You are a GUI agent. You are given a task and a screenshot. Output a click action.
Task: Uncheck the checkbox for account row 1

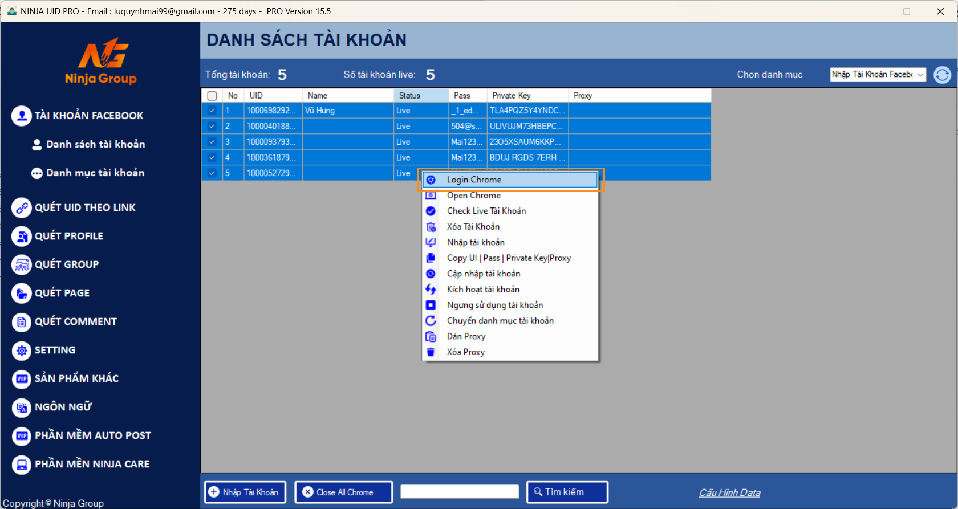[x=212, y=111]
